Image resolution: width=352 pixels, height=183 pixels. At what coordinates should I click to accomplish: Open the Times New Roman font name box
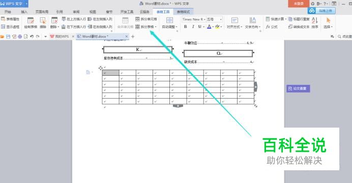tap(194, 19)
